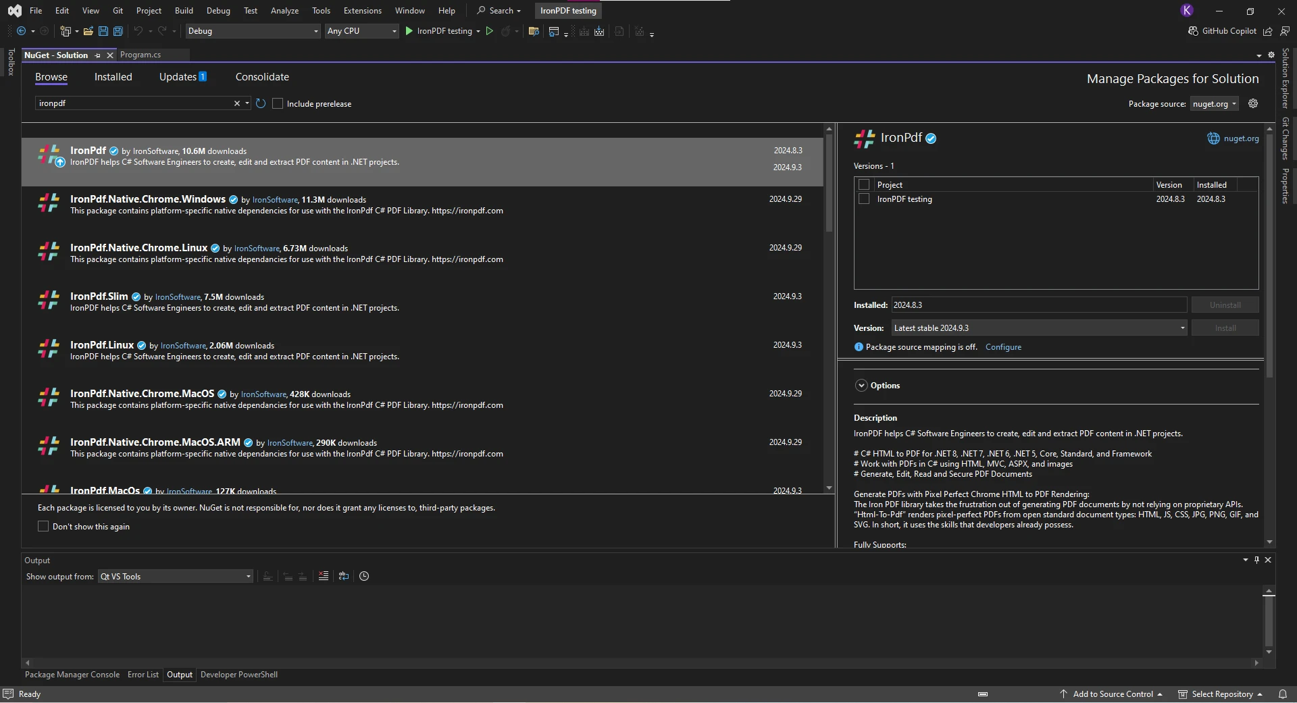This screenshot has height=703, width=1297.
Task: Click the ironpdf search input field
Action: 135,103
